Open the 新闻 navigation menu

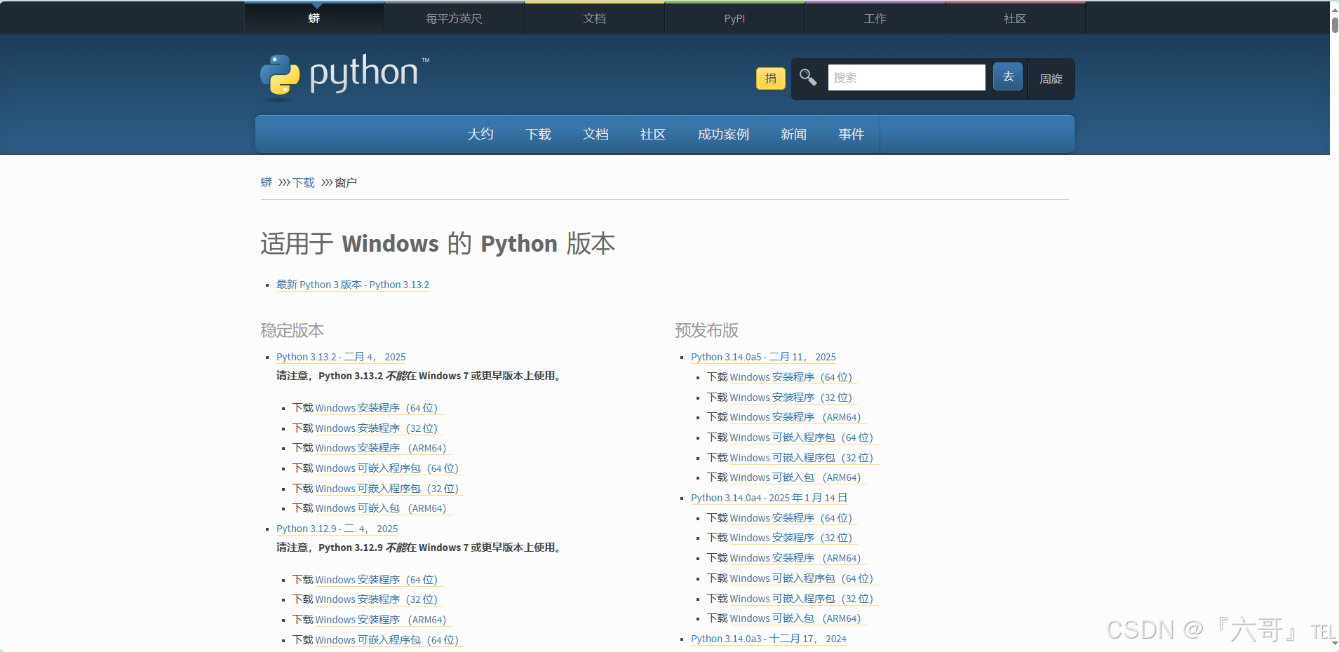click(793, 134)
